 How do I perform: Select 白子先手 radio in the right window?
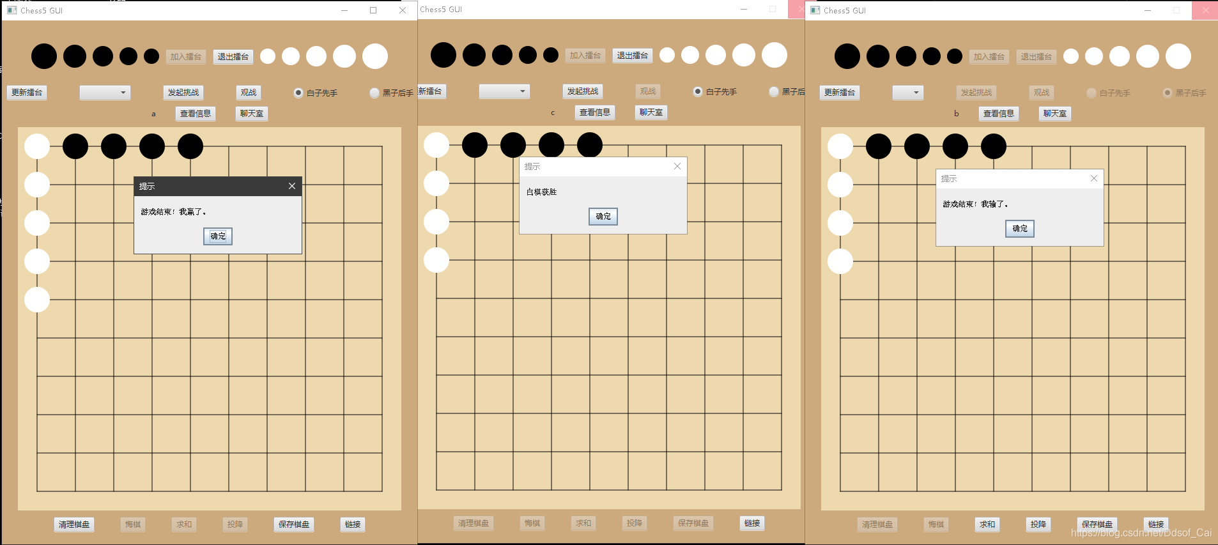coord(1109,93)
